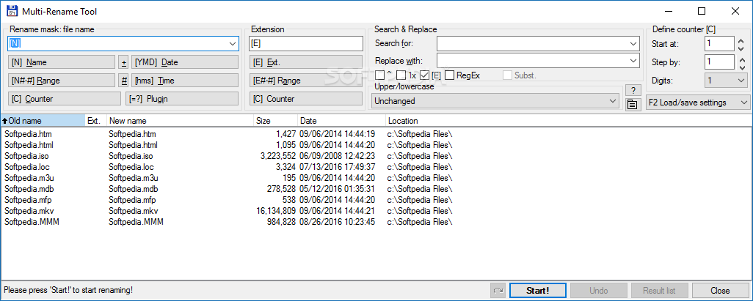
Task: Increase the Step by value
Action: 741,59
